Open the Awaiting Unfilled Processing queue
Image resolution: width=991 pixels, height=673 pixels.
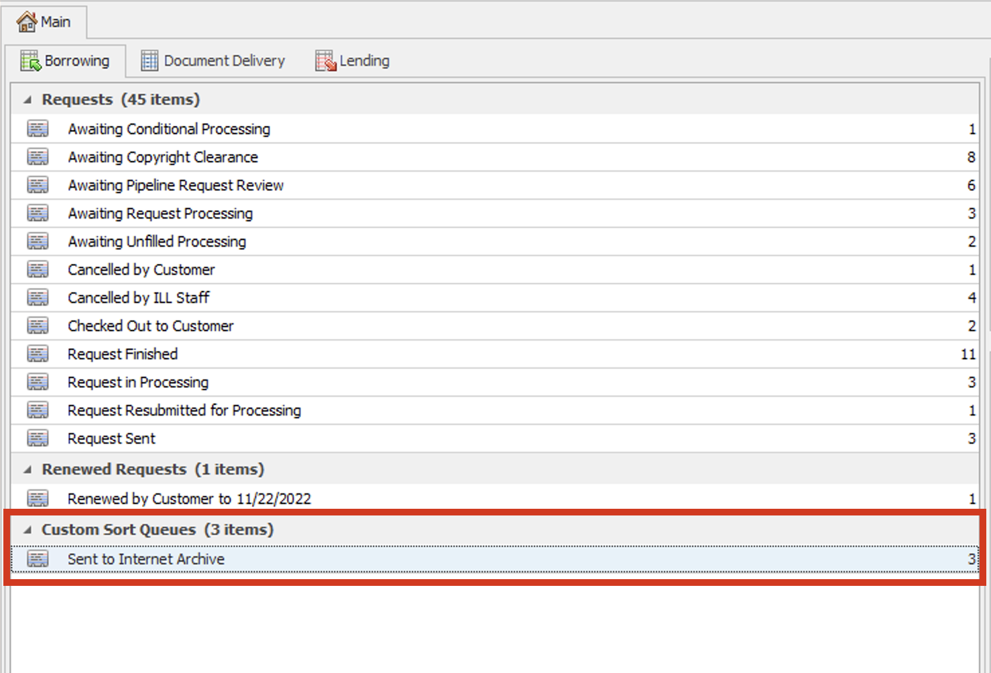coord(157,241)
